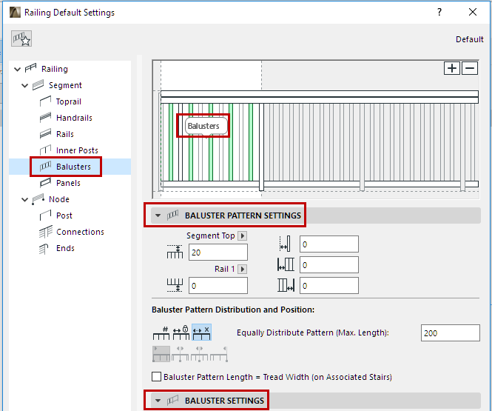Open Toprail settings in the tree
This screenshot has width=492, height=411.
69,101
